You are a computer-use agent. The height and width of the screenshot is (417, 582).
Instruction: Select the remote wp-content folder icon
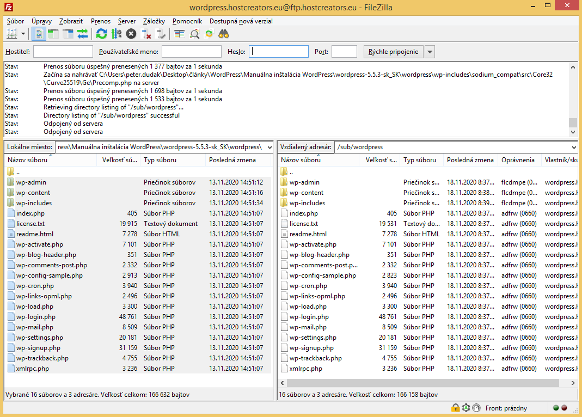pyautogui.click(x=284, y=193)
